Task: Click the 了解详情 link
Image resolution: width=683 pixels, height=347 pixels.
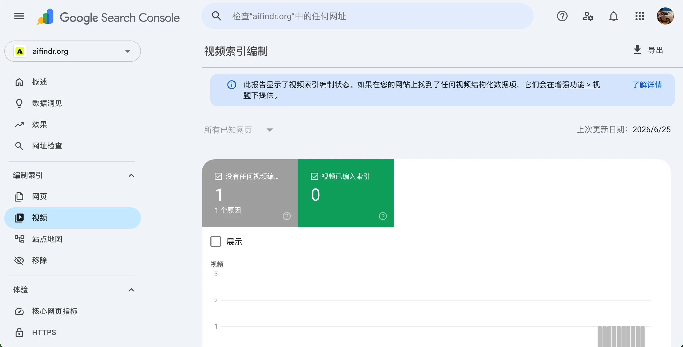Action: click(x=647, y=85)
